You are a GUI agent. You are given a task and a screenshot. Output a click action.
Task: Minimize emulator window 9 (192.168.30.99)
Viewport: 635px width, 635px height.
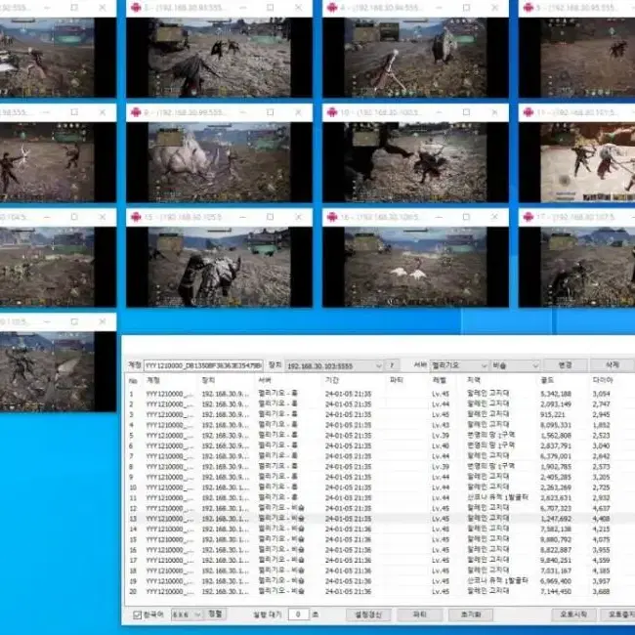[242, 112]
